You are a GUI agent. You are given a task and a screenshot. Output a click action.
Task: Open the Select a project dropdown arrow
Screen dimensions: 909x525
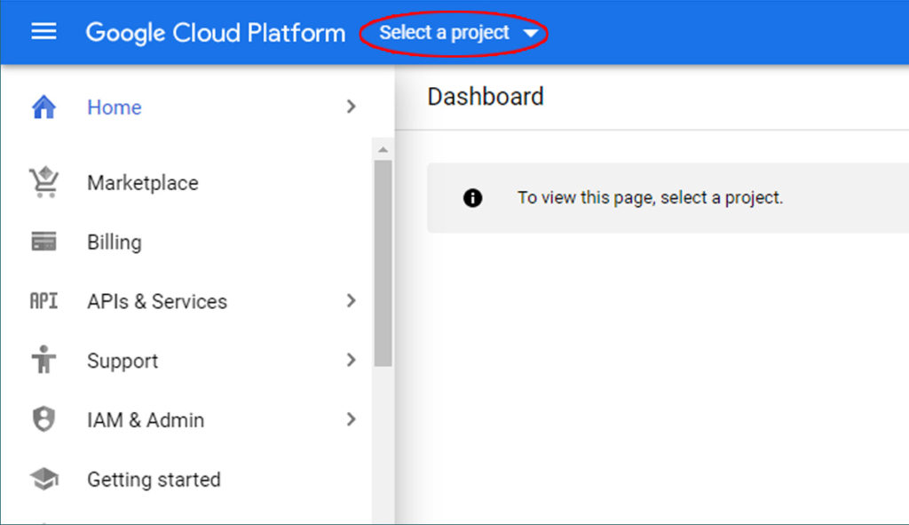point(531,33)
